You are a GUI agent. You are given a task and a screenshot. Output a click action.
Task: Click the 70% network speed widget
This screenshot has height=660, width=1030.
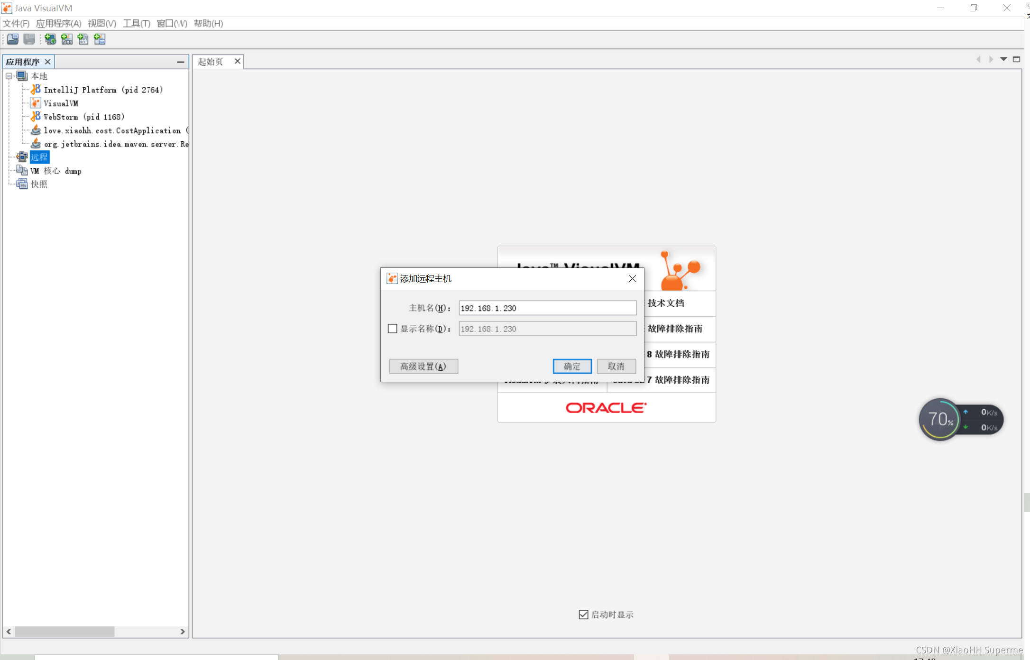pyautogui.click(x=940, y=419)
